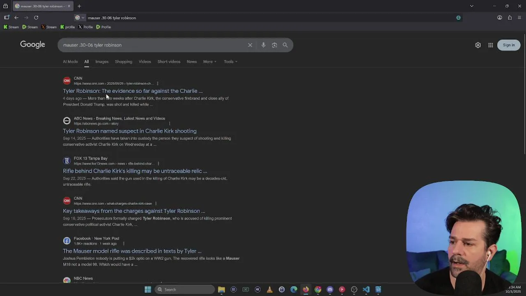Click the sidebar toggle icon left of the back arrow

pos(7,18)
